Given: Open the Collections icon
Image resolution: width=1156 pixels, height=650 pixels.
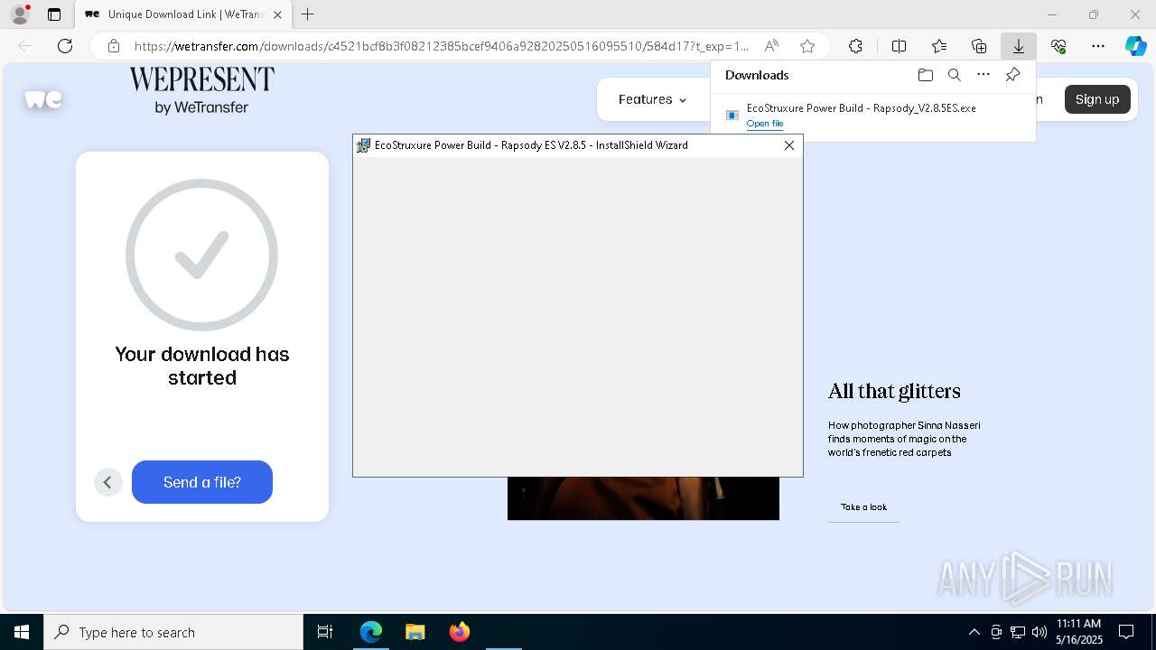Looking at the screenshot, I should click(x=979, y=46).
